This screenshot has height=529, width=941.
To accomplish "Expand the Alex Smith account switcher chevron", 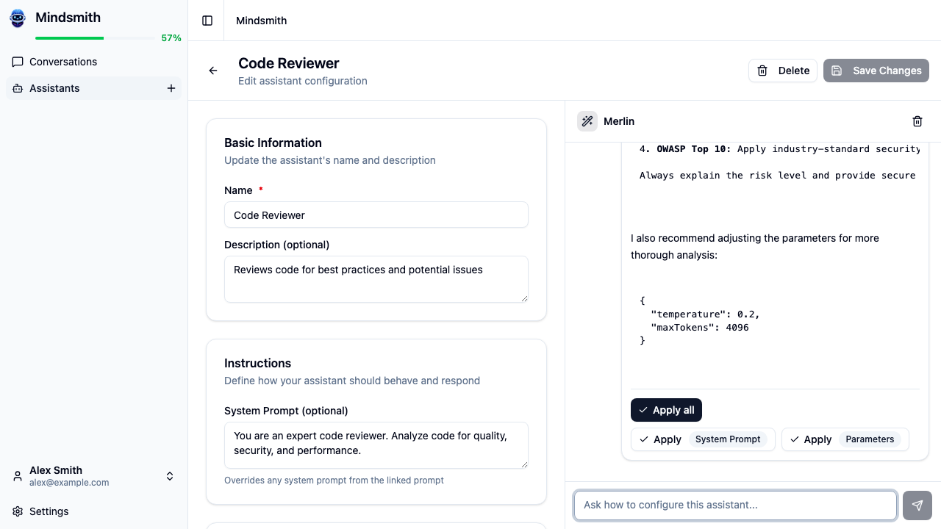I will click(169, 475).
